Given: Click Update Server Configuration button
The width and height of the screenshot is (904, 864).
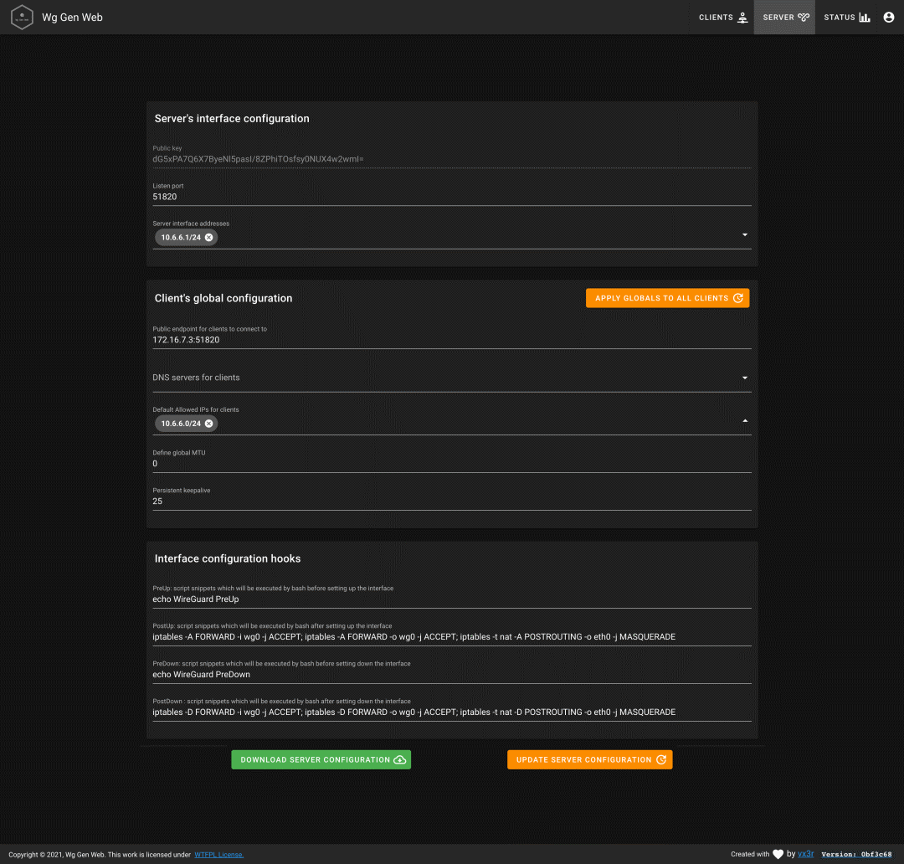Looking at the screenshot, I should 590,759.
